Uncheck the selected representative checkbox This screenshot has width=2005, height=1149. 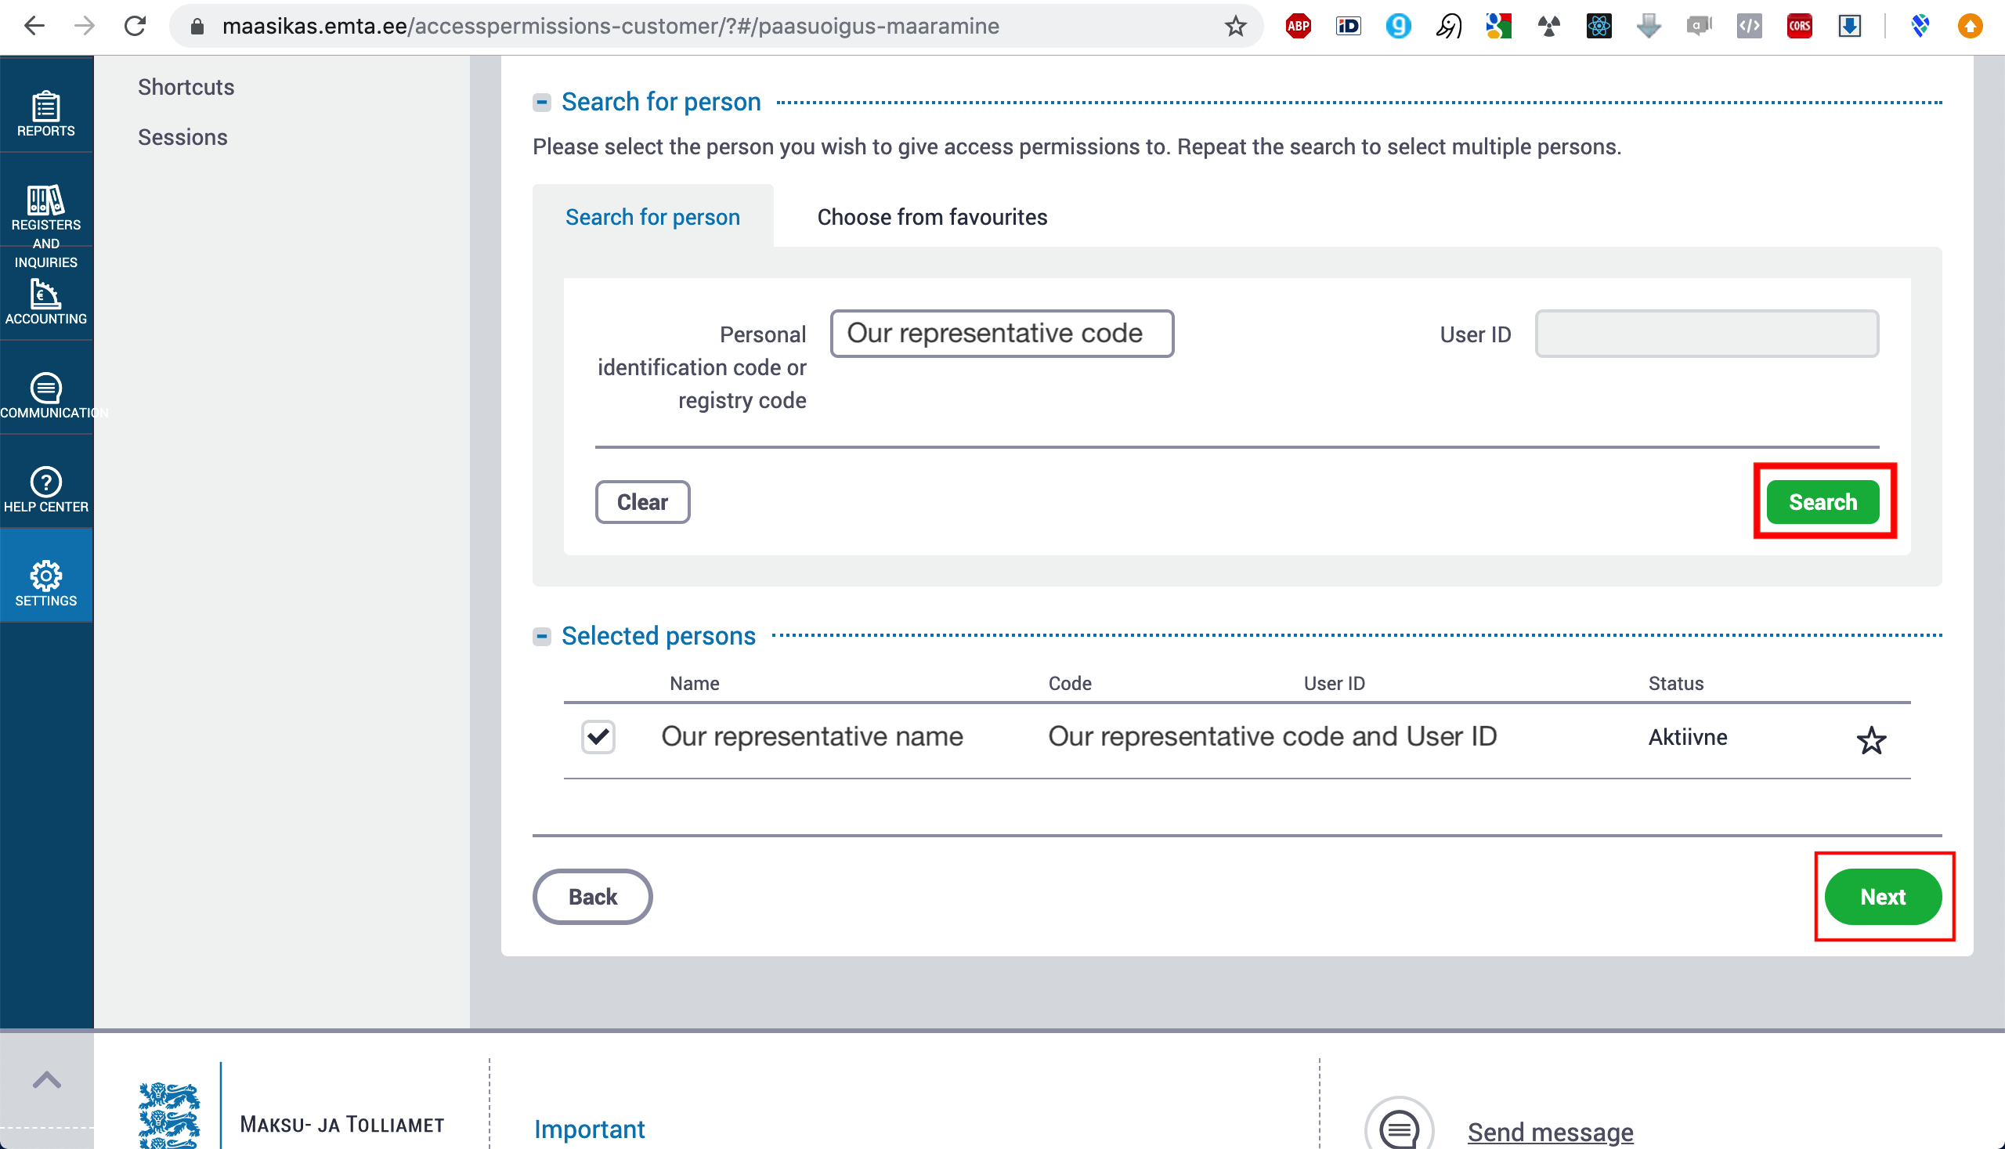(x=598, y=736)
